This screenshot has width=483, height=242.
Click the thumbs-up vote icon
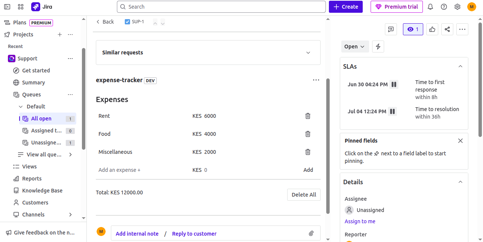pos(432,29)
